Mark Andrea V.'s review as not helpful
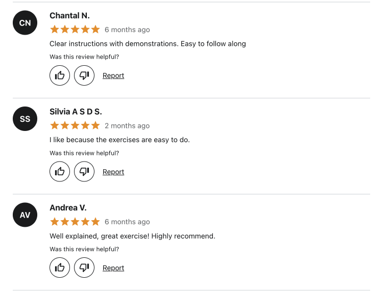This screenshot has width=387, height=292. (84, 268)
